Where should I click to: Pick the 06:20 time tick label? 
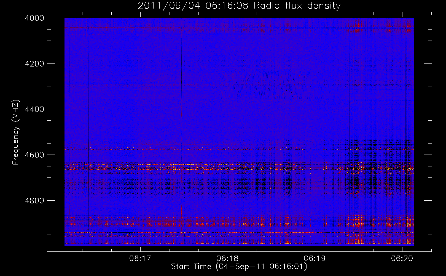pyautogui.click(x=402, y=258)
